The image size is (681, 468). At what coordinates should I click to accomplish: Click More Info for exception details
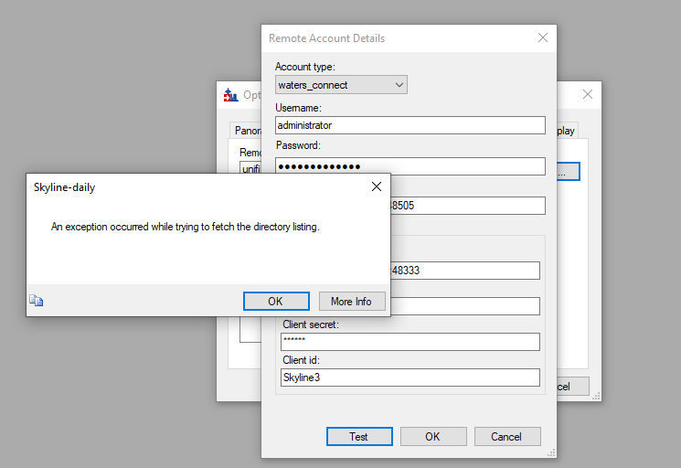(x=352, y=302)
